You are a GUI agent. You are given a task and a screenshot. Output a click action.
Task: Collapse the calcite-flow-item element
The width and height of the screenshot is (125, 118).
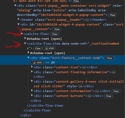coord(25,43)
